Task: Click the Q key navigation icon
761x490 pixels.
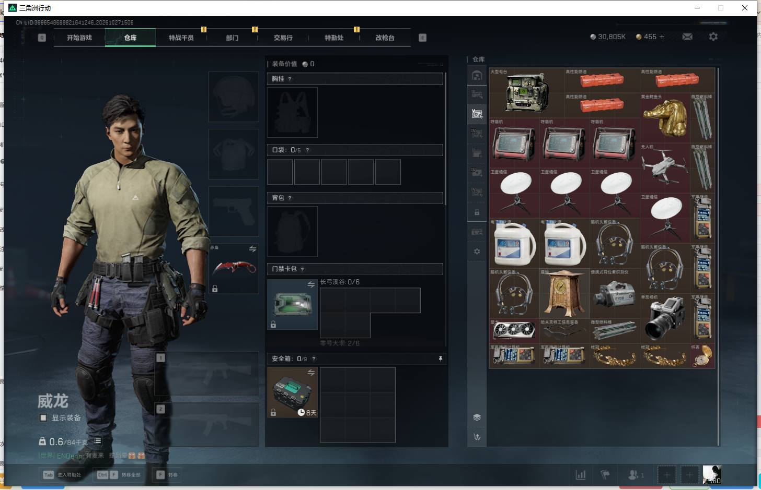Action: click(x=42, y=38)
